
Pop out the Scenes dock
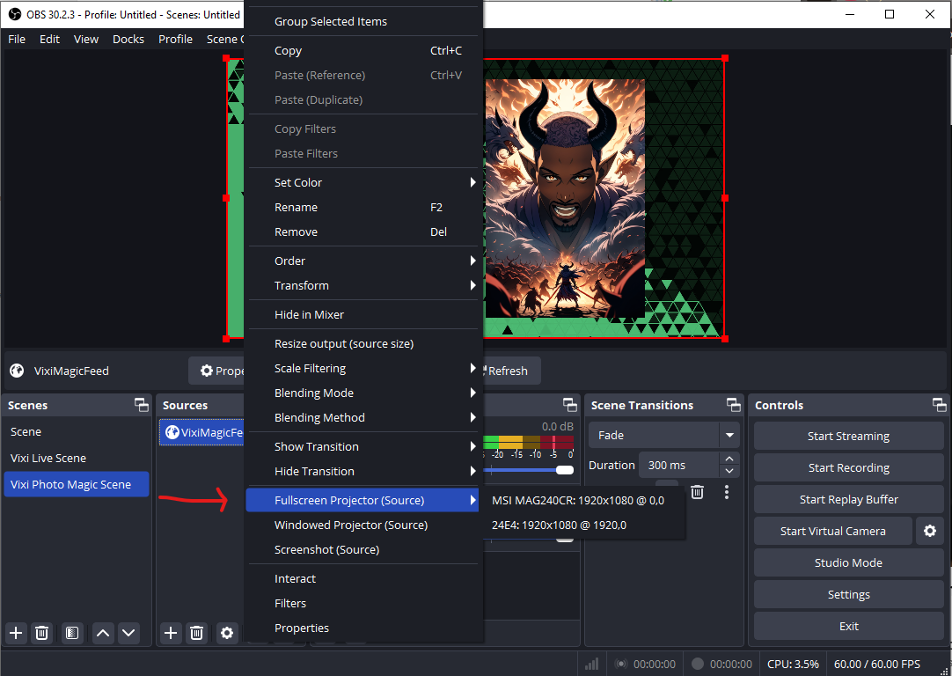point(142,405)
